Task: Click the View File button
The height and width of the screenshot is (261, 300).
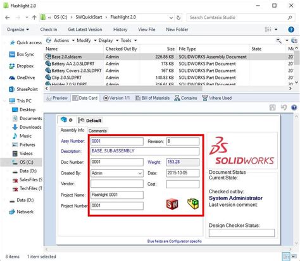Action: (147, 30)
